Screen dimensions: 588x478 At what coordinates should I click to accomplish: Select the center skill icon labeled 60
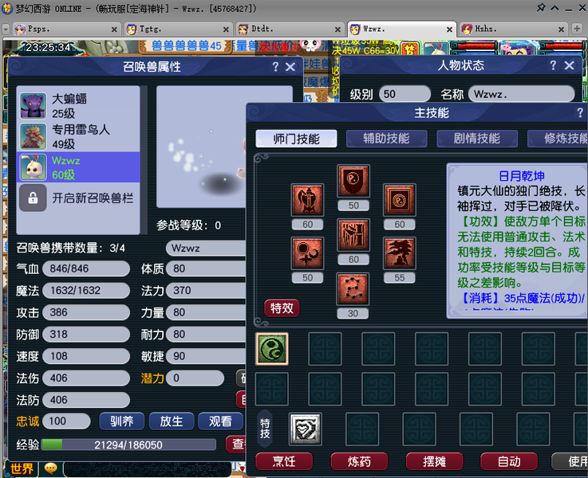(x=353, y=235)
